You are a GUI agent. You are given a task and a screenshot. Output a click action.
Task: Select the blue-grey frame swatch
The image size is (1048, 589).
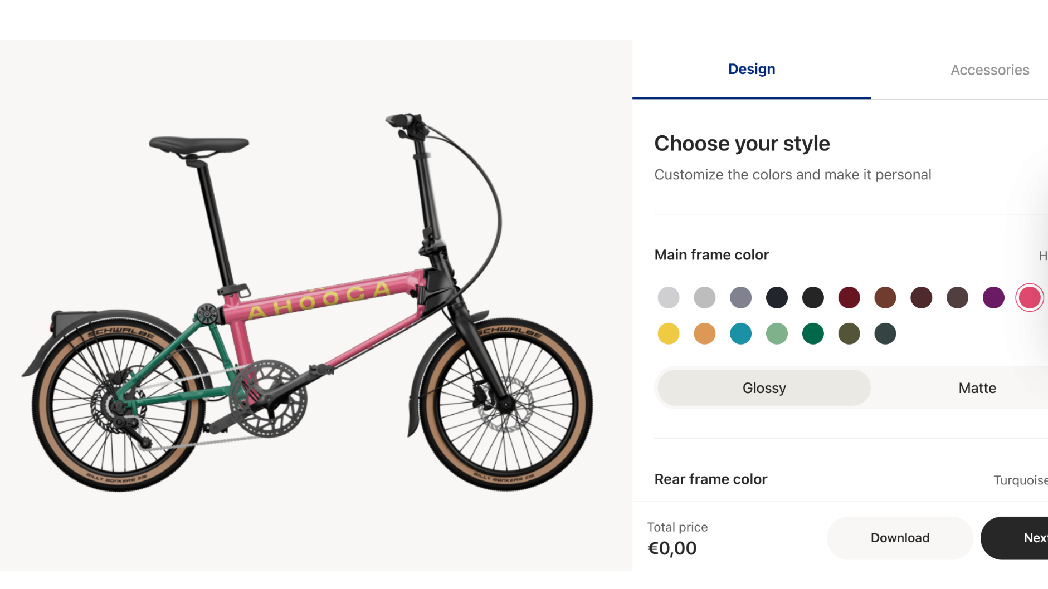click(x=740, y=298)
